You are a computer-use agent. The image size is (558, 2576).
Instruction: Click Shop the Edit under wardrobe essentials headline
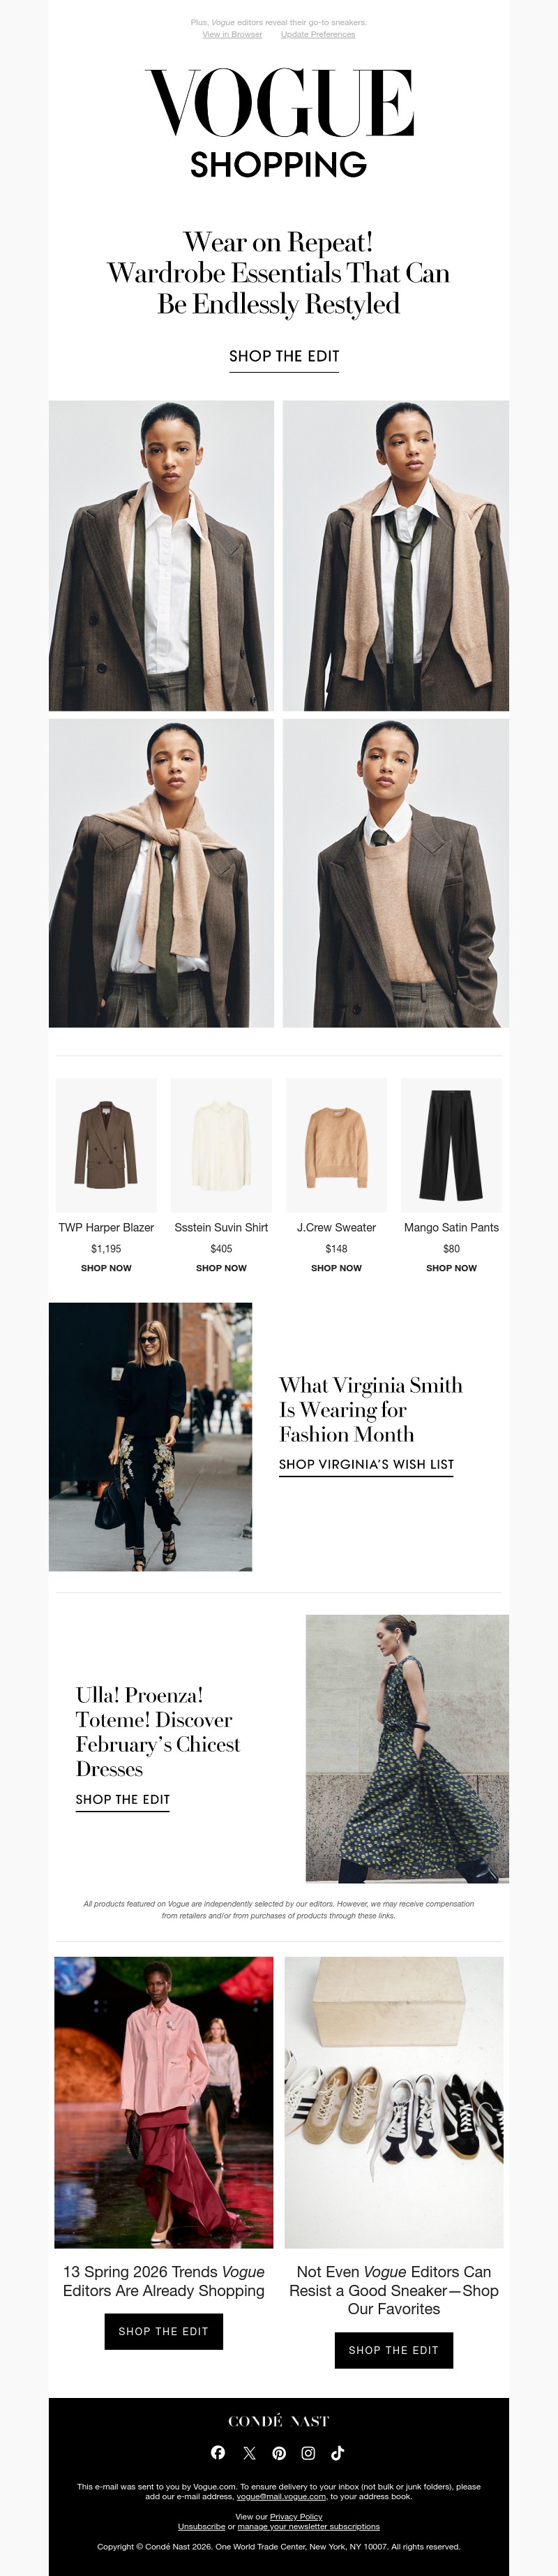pyautogui.click(x=284, y=356)
